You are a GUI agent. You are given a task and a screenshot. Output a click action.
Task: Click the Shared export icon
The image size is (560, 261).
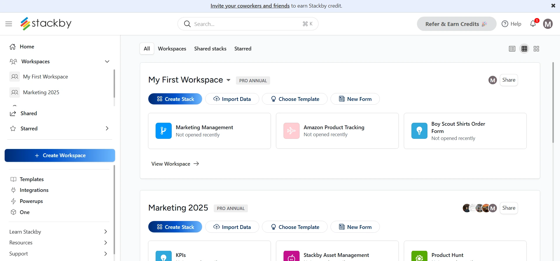(x=13, y=113)
